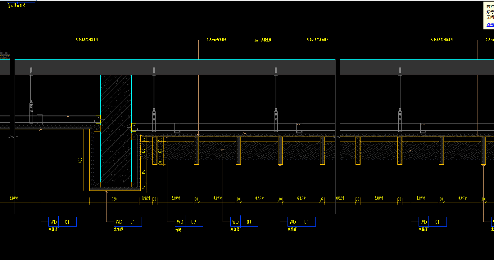Select the 12mm厚阻燃板 leader label
Image resolution: width=494 pixels, height=260 pixels.
(x=262, y=40)
